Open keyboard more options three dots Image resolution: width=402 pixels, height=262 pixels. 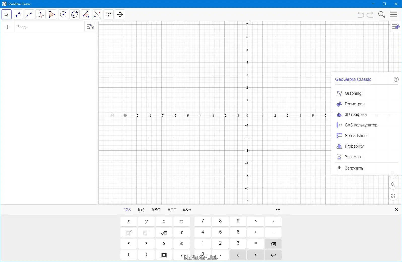point(278,210)
